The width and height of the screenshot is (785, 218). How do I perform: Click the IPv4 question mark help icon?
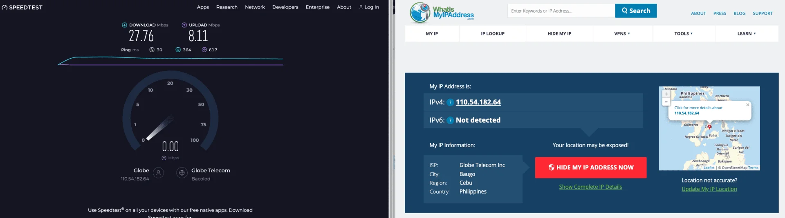pyautogui.click(x=450, y=102)
